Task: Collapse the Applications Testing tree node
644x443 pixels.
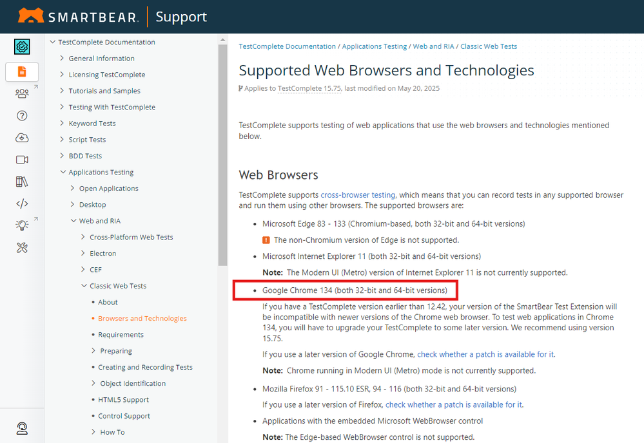Action: pyautogui.click(x=63, y=172)
